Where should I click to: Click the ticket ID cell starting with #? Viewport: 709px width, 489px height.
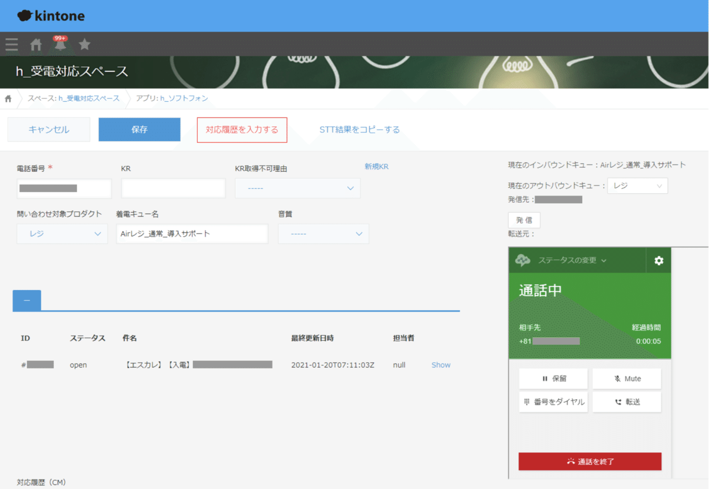click(x=38, y=365)
